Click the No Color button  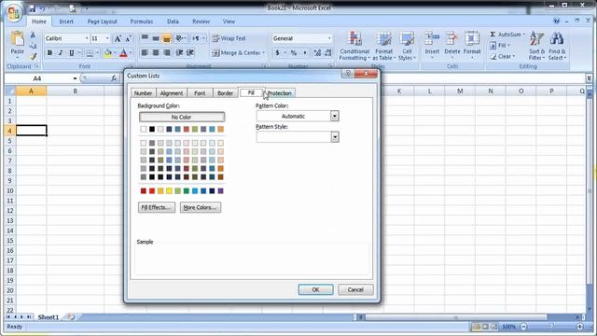coord(182,117)
